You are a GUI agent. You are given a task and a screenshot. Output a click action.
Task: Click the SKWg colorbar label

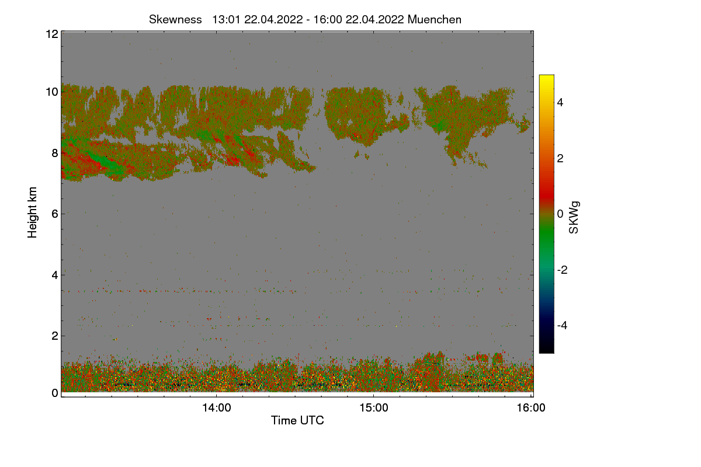coord(574,217)
